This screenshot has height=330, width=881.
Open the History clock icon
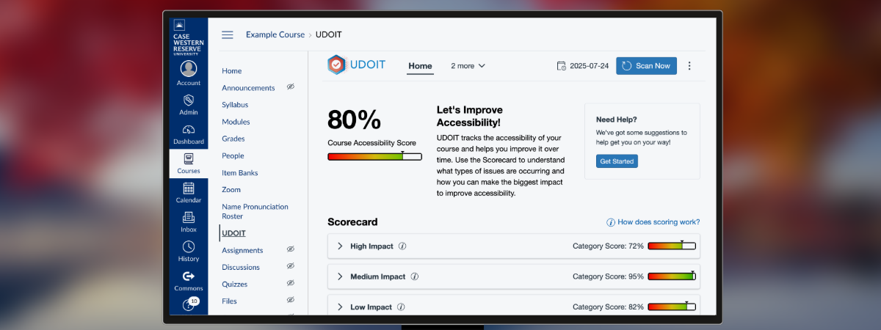(189, 246)
